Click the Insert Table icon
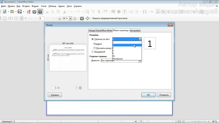Screen dimensions: 219x123 (106, 12)
